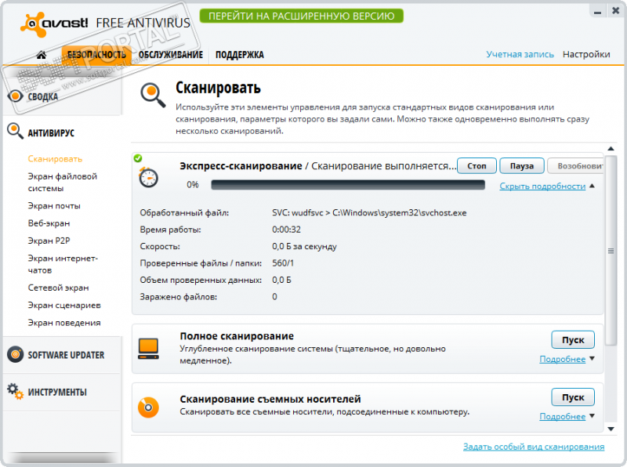Close the avast window
The height and width of the screenshot is (467, 627).
pos(616,11)
